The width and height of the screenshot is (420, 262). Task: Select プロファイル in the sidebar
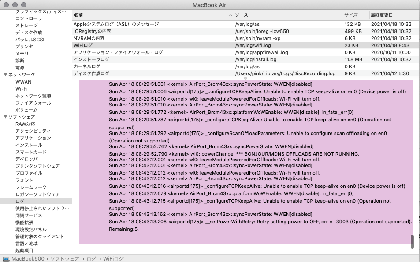29,173
